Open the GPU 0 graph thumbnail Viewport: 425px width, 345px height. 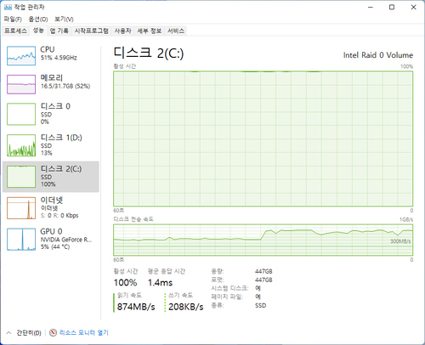pos(21,240)
